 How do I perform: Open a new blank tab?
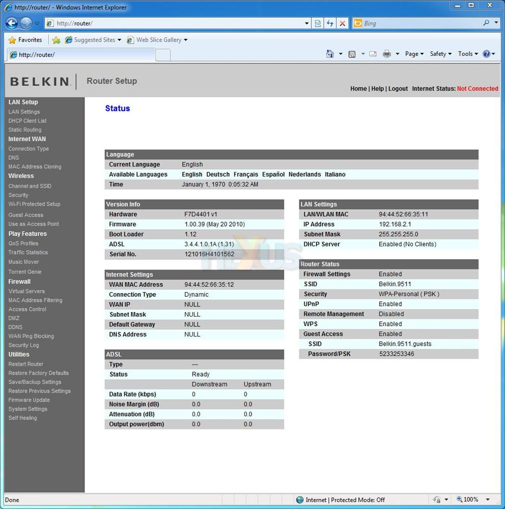click(x=163, y=55)
